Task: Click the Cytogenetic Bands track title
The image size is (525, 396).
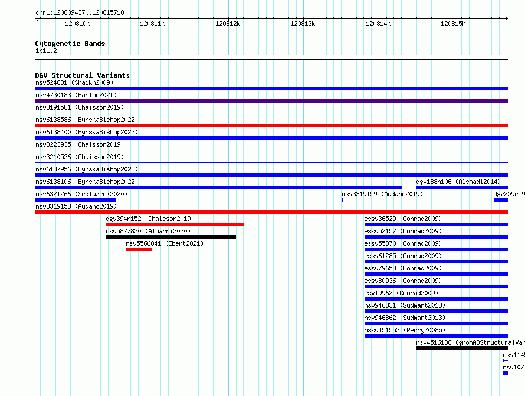Action: click(70, 44)
